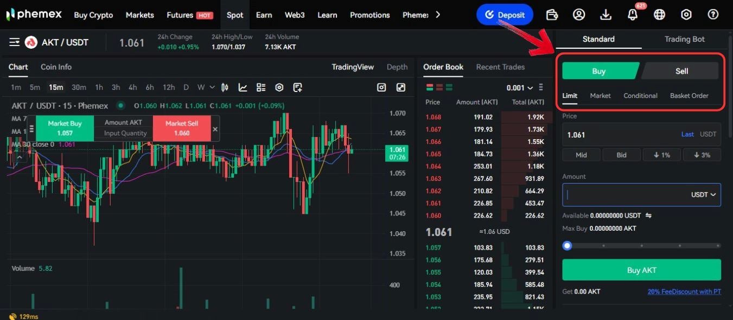
Task: Open the hamburger pair list menu
Action: (14, 42)
